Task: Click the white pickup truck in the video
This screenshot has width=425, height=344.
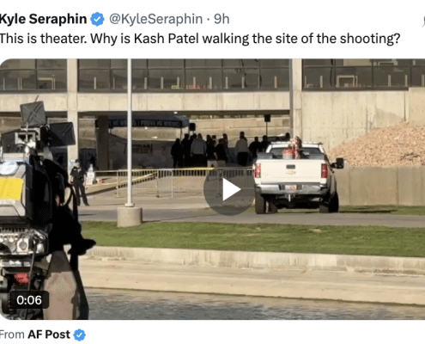Action: 298,178
